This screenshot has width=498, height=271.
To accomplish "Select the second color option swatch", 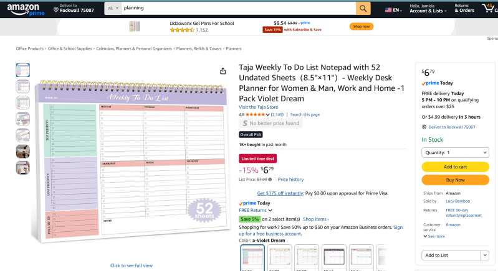I will coord(279,257).
